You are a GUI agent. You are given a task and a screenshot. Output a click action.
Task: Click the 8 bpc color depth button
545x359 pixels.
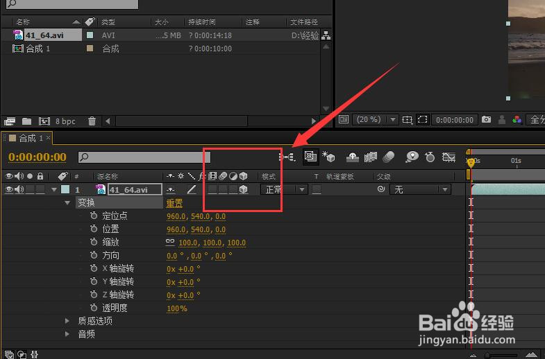(x=65, y=121)
